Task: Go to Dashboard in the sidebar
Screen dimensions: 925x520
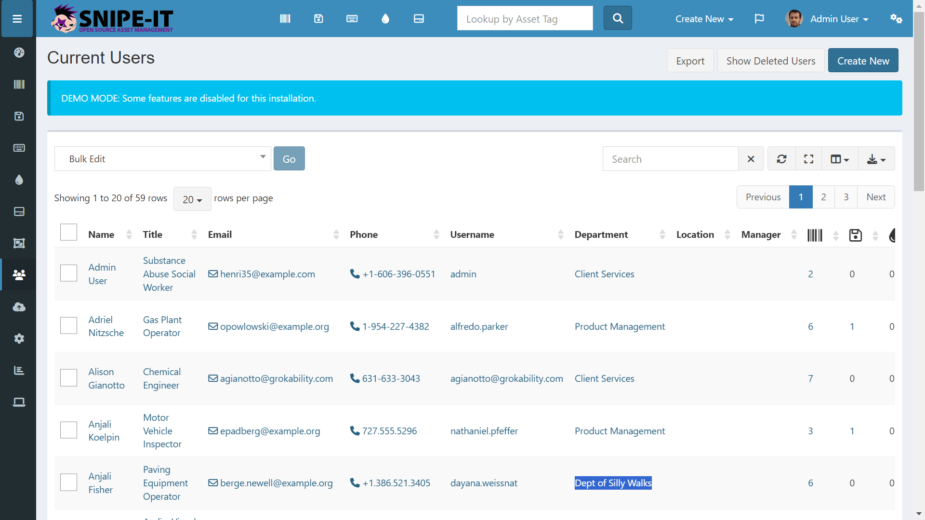Action: [x=19, y=52]
